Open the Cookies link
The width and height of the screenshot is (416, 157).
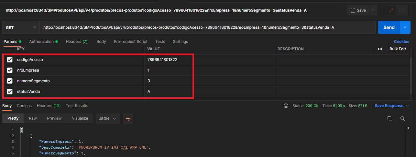tap(401, 42)
